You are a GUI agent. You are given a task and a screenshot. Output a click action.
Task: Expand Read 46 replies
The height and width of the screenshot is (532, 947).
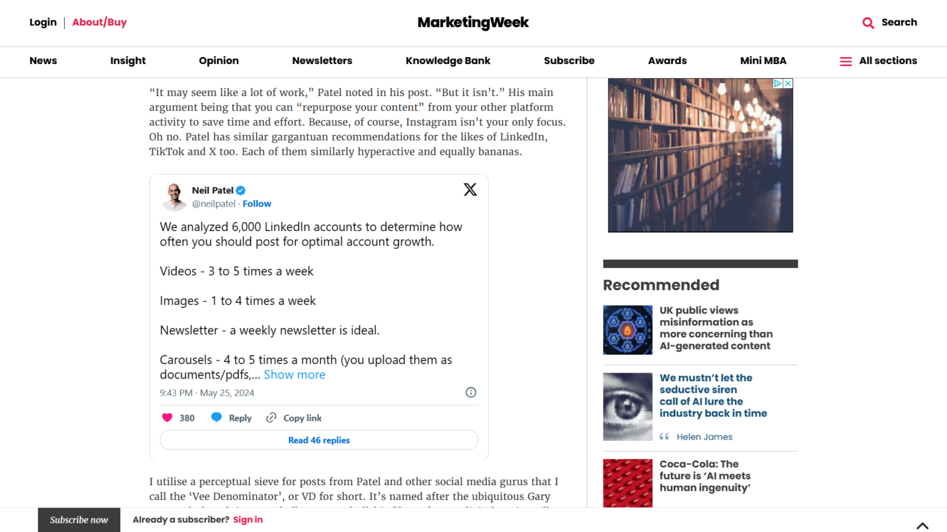coord(319,440)
